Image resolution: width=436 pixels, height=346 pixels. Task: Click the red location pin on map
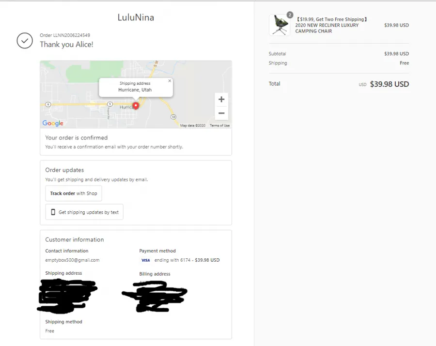point(136,106)
